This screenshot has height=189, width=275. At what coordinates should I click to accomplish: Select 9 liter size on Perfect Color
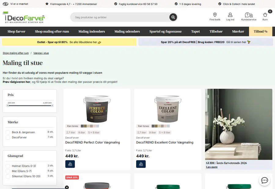pos(82,133)
